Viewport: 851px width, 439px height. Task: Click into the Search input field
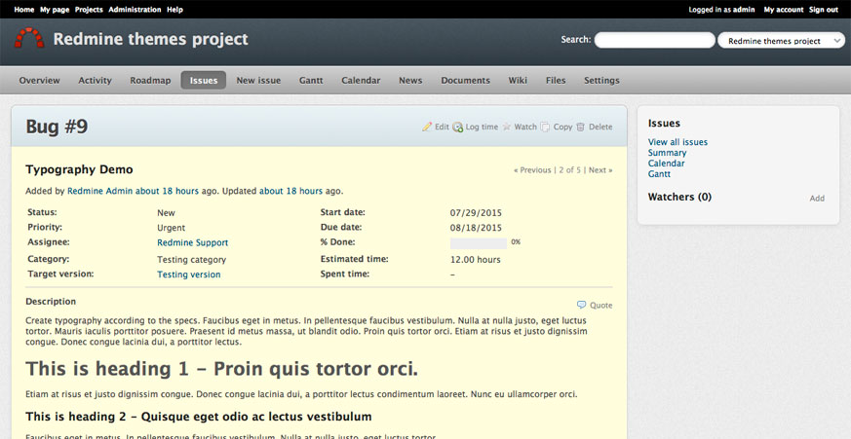pyautogui.click(x=654, y=40)
